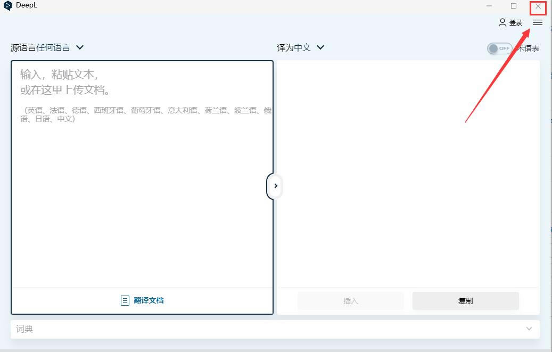Open the hamburger menu icon
Viewport: 552px width, 352px height.
[538, 22]
